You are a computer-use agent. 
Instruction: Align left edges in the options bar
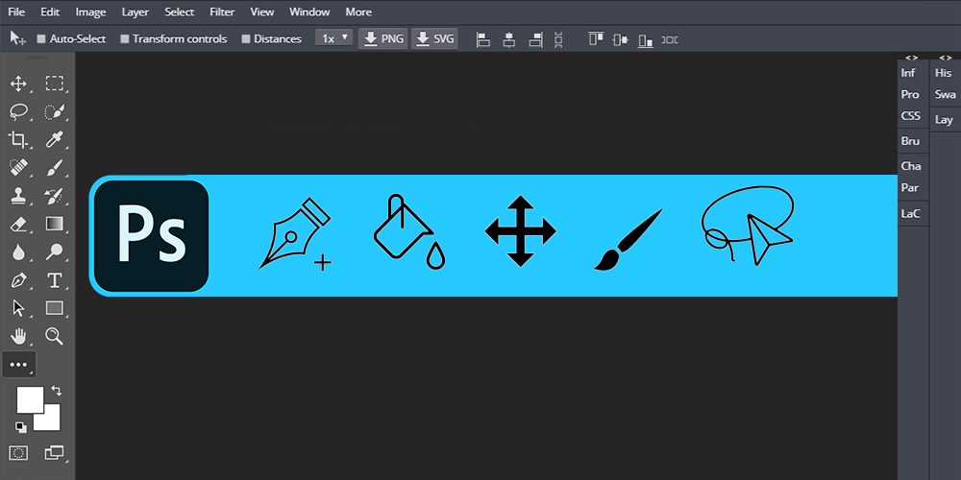tap(483, 39)
